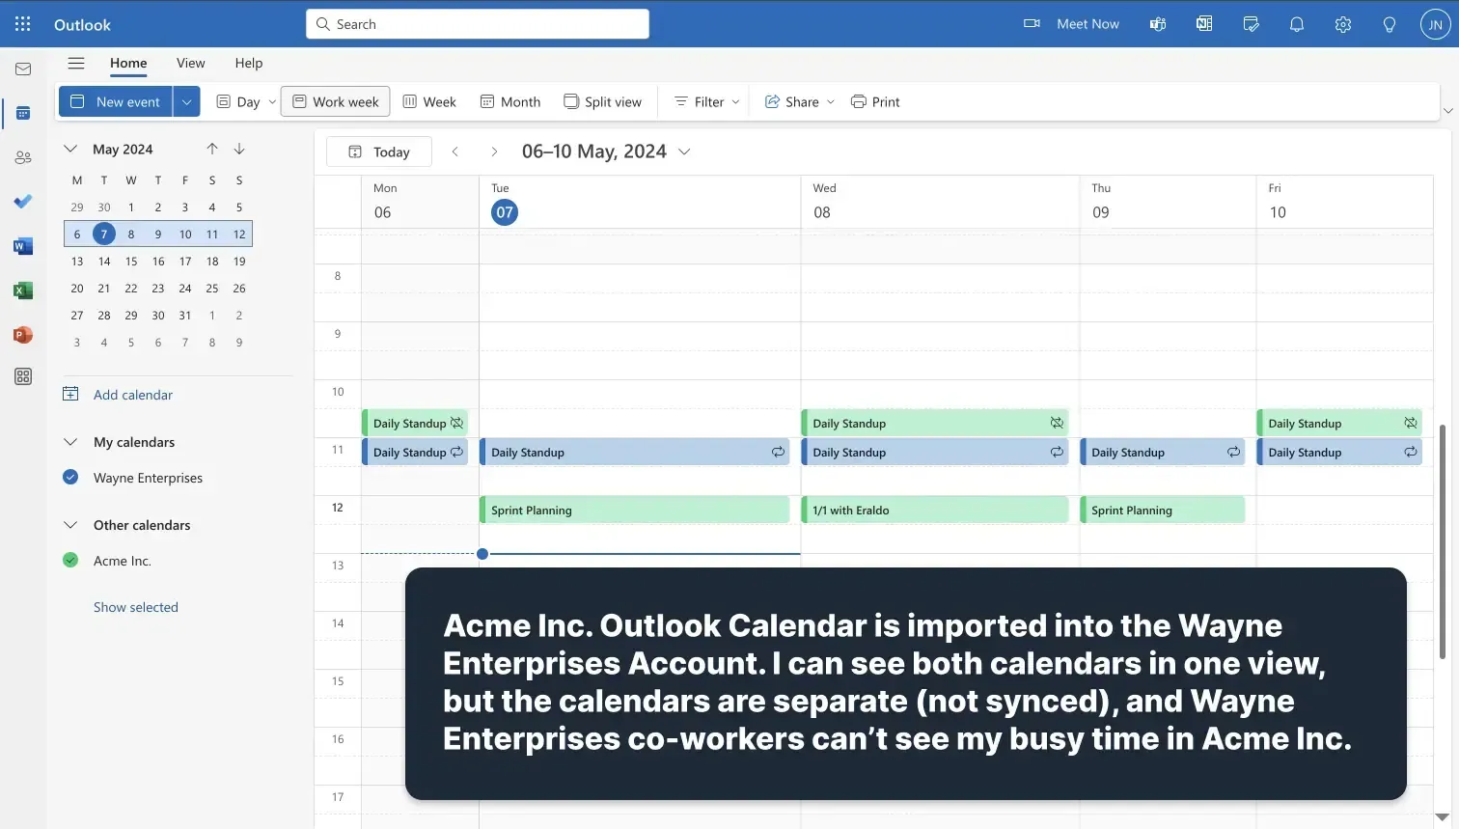
Task: Open Mail from the left app rail
Action: click(x=23, y=69)
